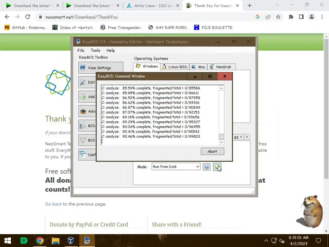Open the Chrome three-dot menu
The height and width of the screenshot is (247, 329).
pyautogui.click(x=322, y=17)
